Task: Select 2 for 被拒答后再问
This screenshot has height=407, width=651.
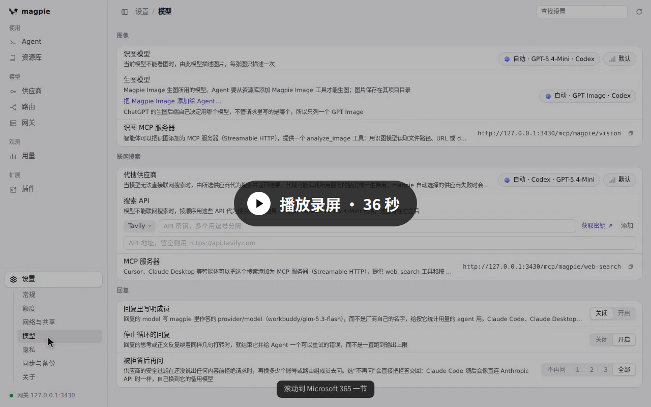Action: coord(591,370)
